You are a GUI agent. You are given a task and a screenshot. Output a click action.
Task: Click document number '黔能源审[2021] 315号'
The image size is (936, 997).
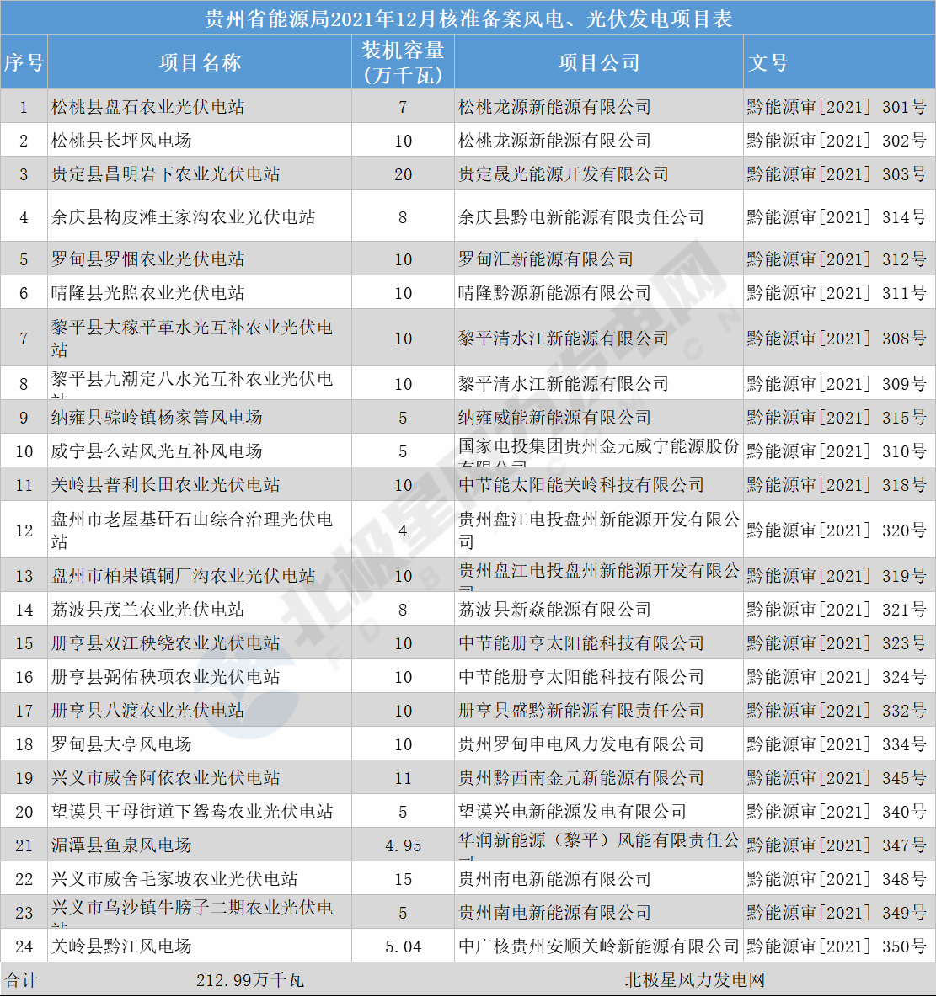(836, 417)
